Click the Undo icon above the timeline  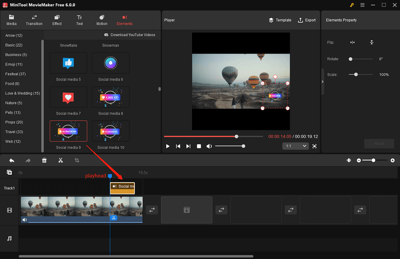pos(12,160)
